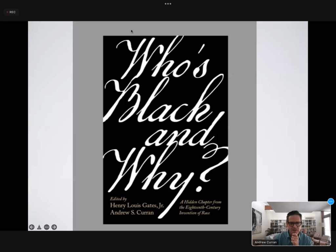The height and width of the screenshot is (252, 336).
Task: Collapse speaker video with blue minus button
Action: pos(331,201)
